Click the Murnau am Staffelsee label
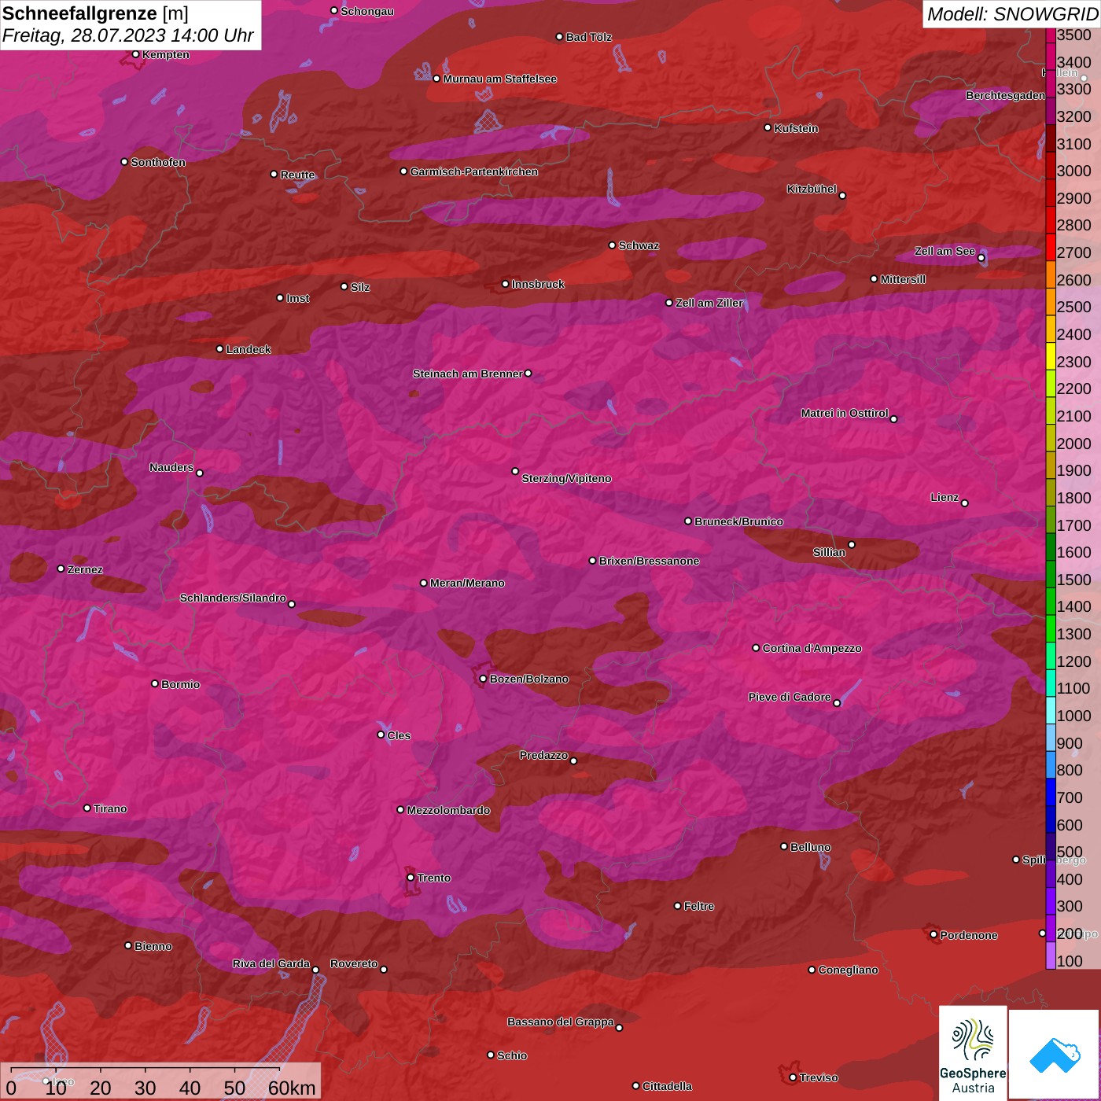The width and height of the screenshot is (1101, 1101). coord(500,79)
